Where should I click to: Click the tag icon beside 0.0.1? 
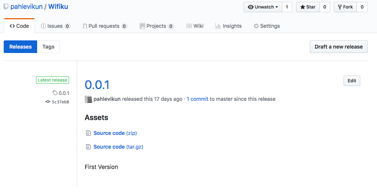click(55, 93)
